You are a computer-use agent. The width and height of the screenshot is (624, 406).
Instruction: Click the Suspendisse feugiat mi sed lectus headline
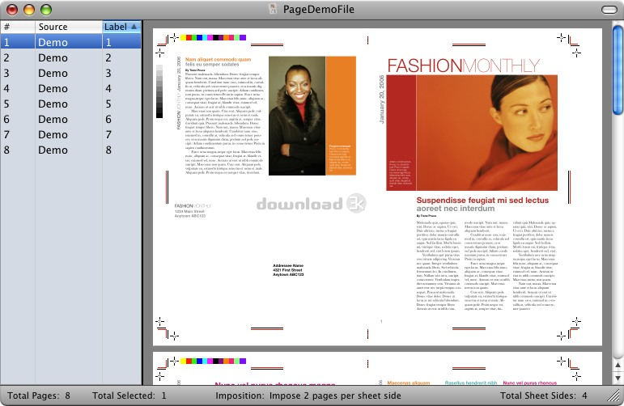[482, 201]
